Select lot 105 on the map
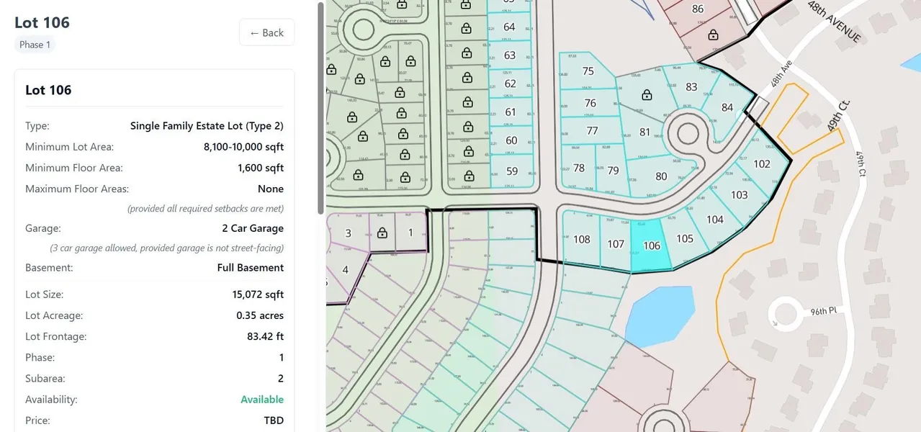921x432 pixels. click(x=685, y=239)
